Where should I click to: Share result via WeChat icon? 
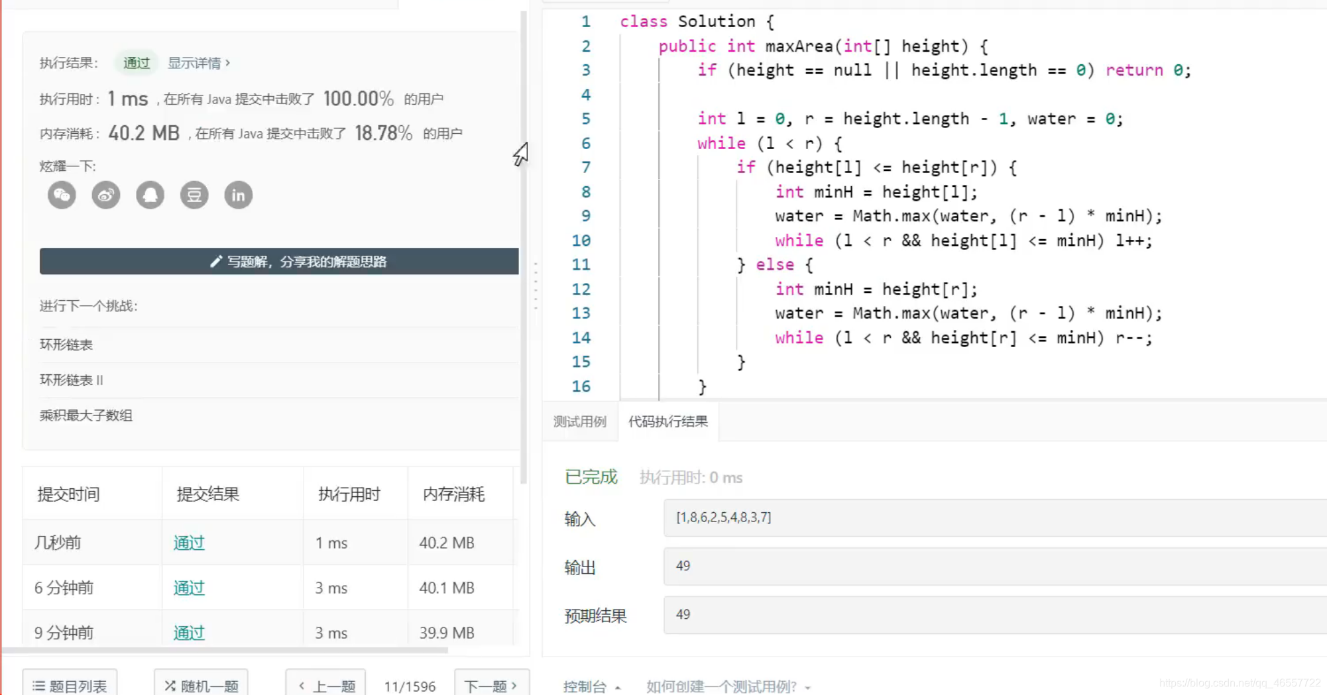click(62, 195)
